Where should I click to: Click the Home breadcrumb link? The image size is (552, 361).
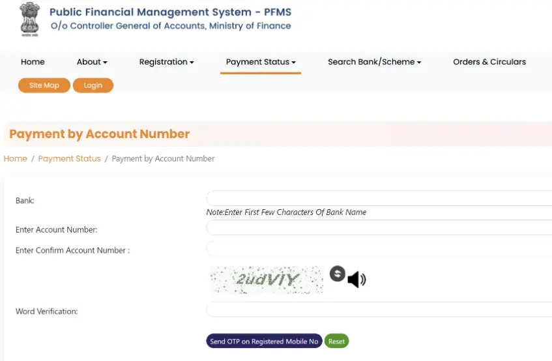coord(16,158)
